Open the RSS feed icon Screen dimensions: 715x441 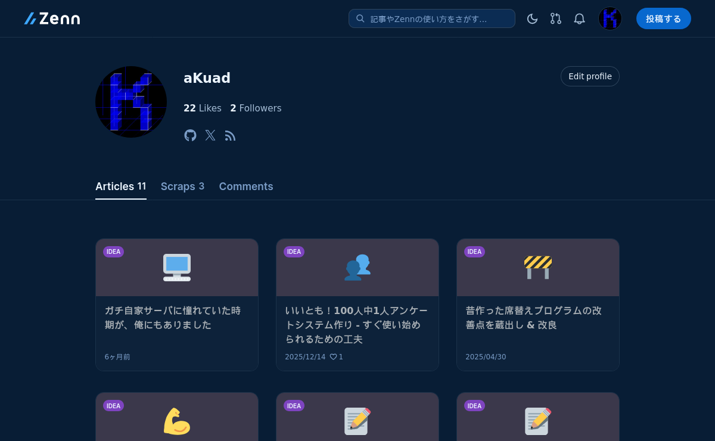230,136
